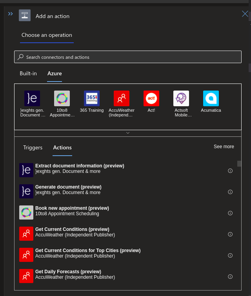Pick the AccuWeather connector icon
The height and width of the screenshot is (296, 251).
click(x=122, y=98)
